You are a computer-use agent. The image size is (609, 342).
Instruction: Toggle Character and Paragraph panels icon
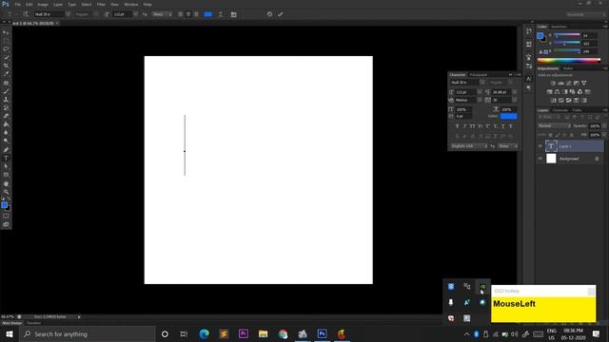coord(233,14)
